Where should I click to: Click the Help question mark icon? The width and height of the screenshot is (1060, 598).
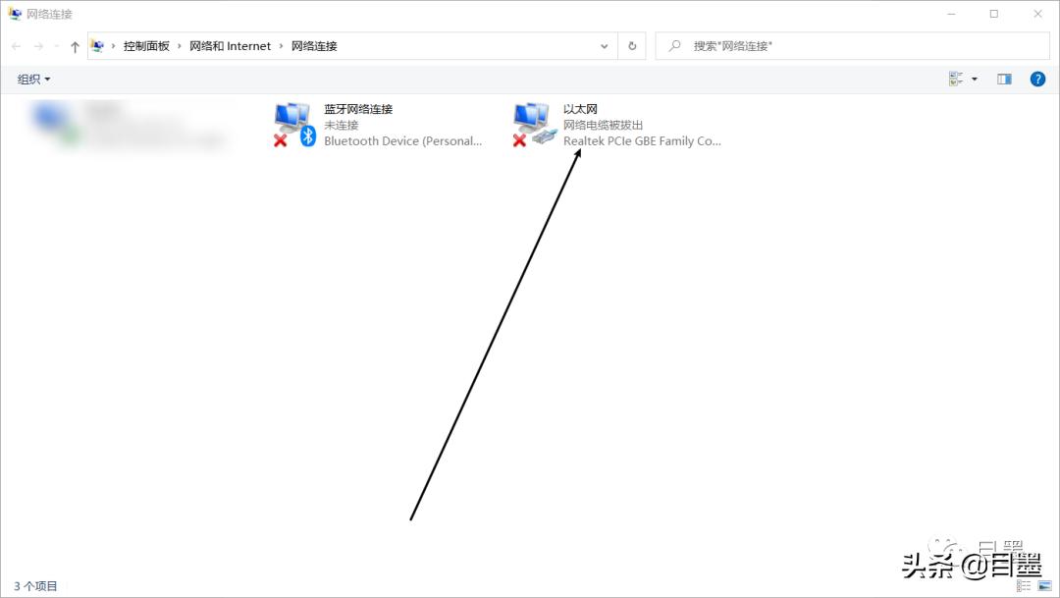(x=1037, y=79)
